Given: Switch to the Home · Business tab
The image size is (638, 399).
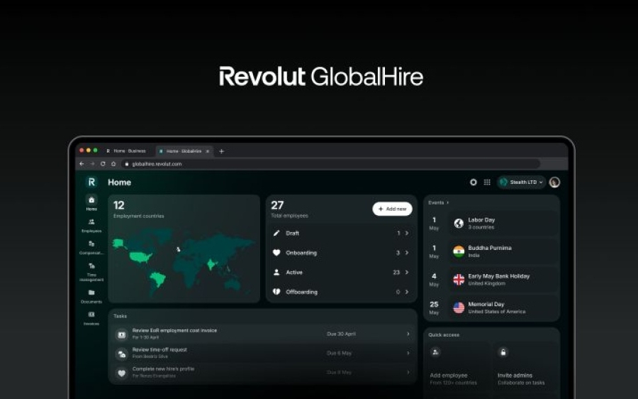Looking at the screenshot, I should click(127, 151).
